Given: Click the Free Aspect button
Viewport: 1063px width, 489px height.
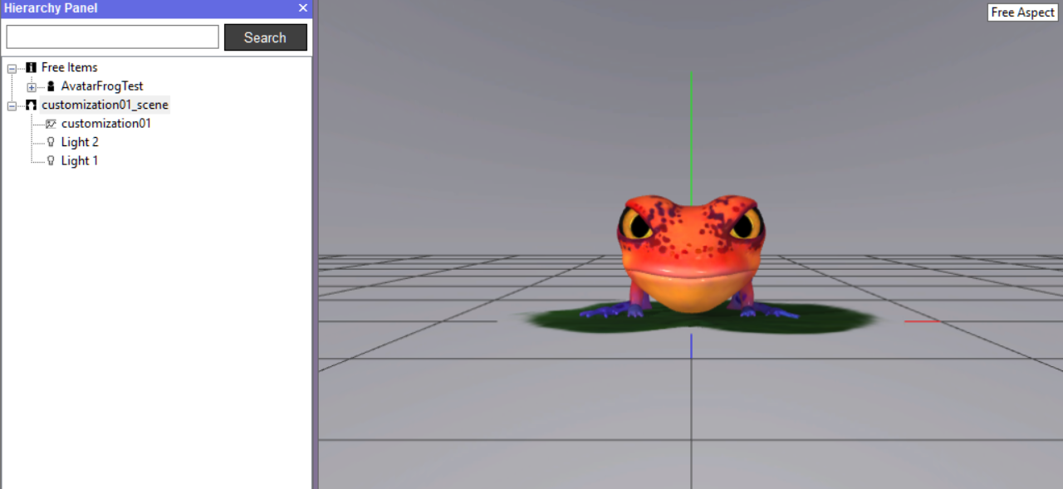Looking at the screenshot, I should coord(1022,12).
